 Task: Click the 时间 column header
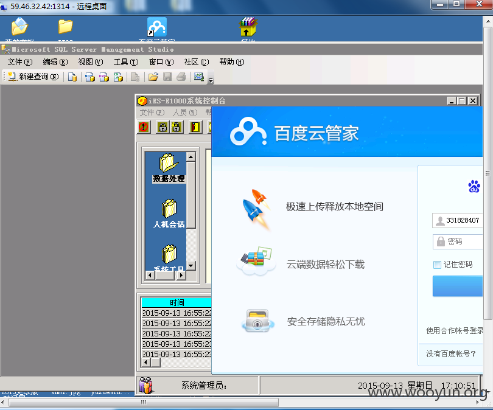177,302
